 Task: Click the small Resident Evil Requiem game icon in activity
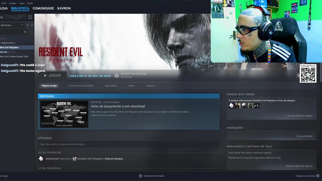[x=74, y=159]
